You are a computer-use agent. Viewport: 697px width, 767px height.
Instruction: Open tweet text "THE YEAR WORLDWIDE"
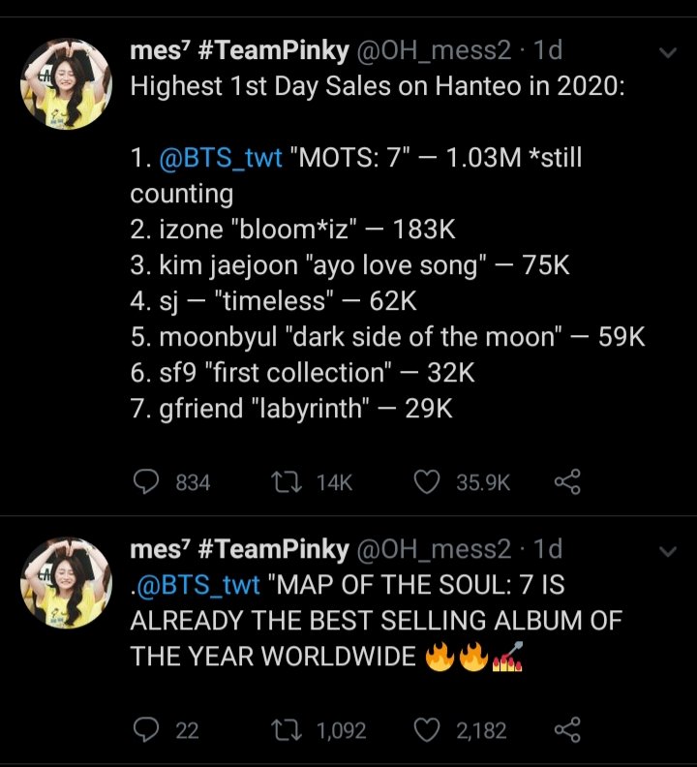pyautogui.click(x=273, y=656)
